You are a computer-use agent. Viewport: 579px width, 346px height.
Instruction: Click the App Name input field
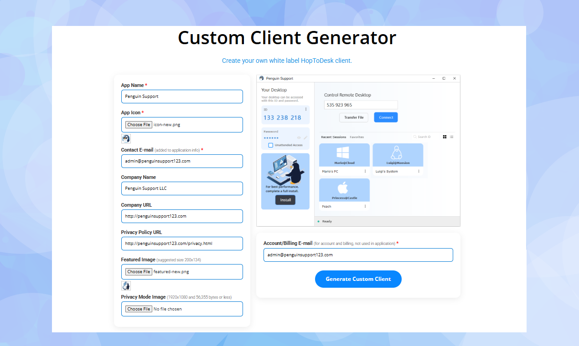pos(182,97)
